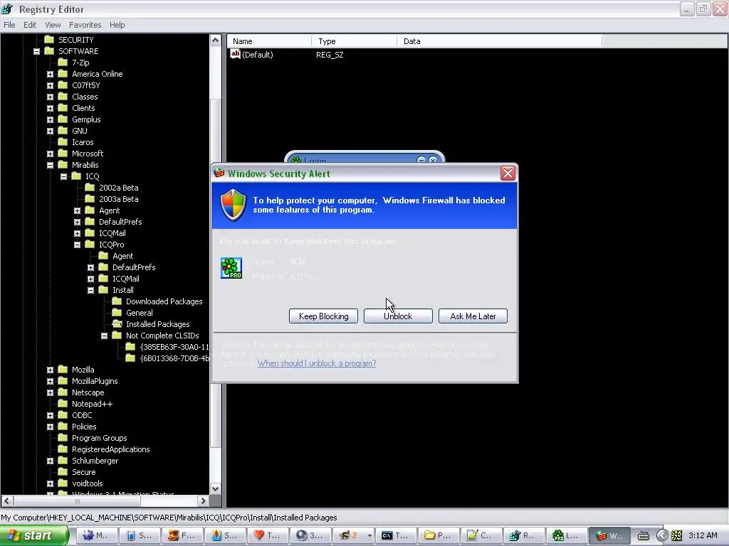Select the Notepad++ folder icon
This screenshot has width=729, height=546.
(63, 404)
